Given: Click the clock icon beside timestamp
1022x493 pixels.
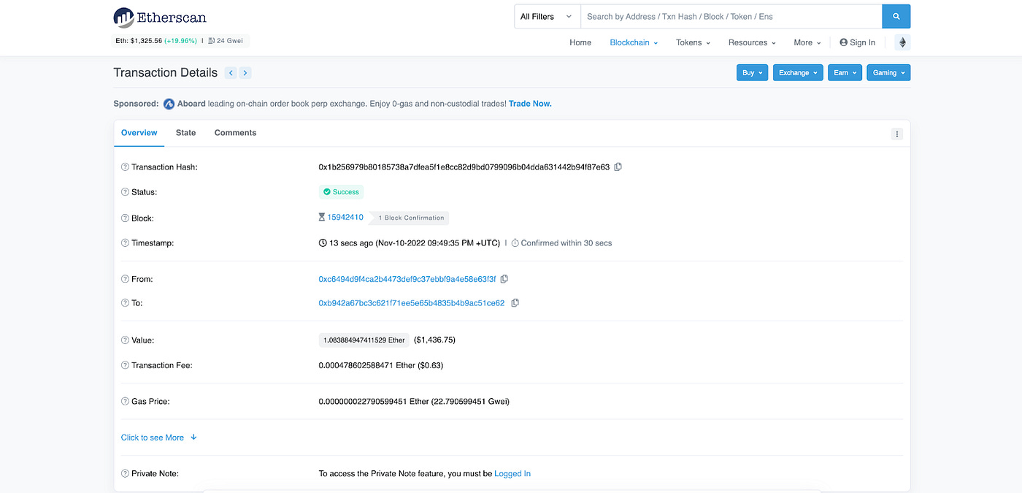Looking at the screenshot, I should [x=323, y=243].
